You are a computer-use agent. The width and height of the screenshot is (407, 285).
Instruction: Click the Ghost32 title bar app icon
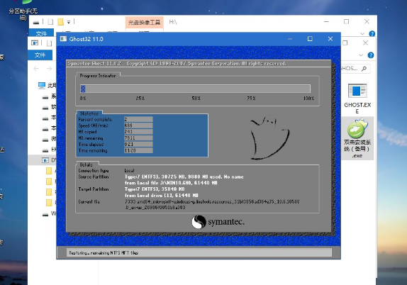pos(63,39)
